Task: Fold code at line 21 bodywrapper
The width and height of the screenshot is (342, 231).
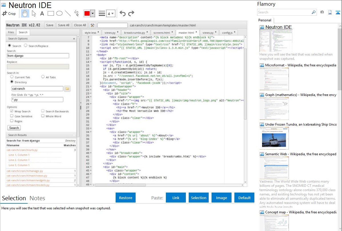Action: point(91,86)
